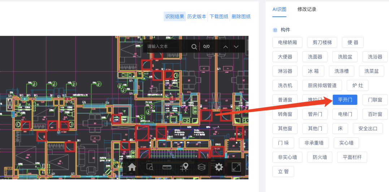Select the 冰 箱 component tag

tap(314, 71)
